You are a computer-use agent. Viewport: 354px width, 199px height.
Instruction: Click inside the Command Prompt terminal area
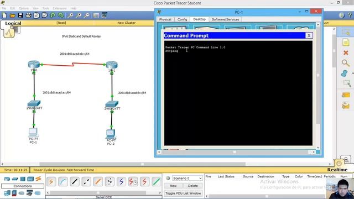pyautogui.click(x=238, y=93)
